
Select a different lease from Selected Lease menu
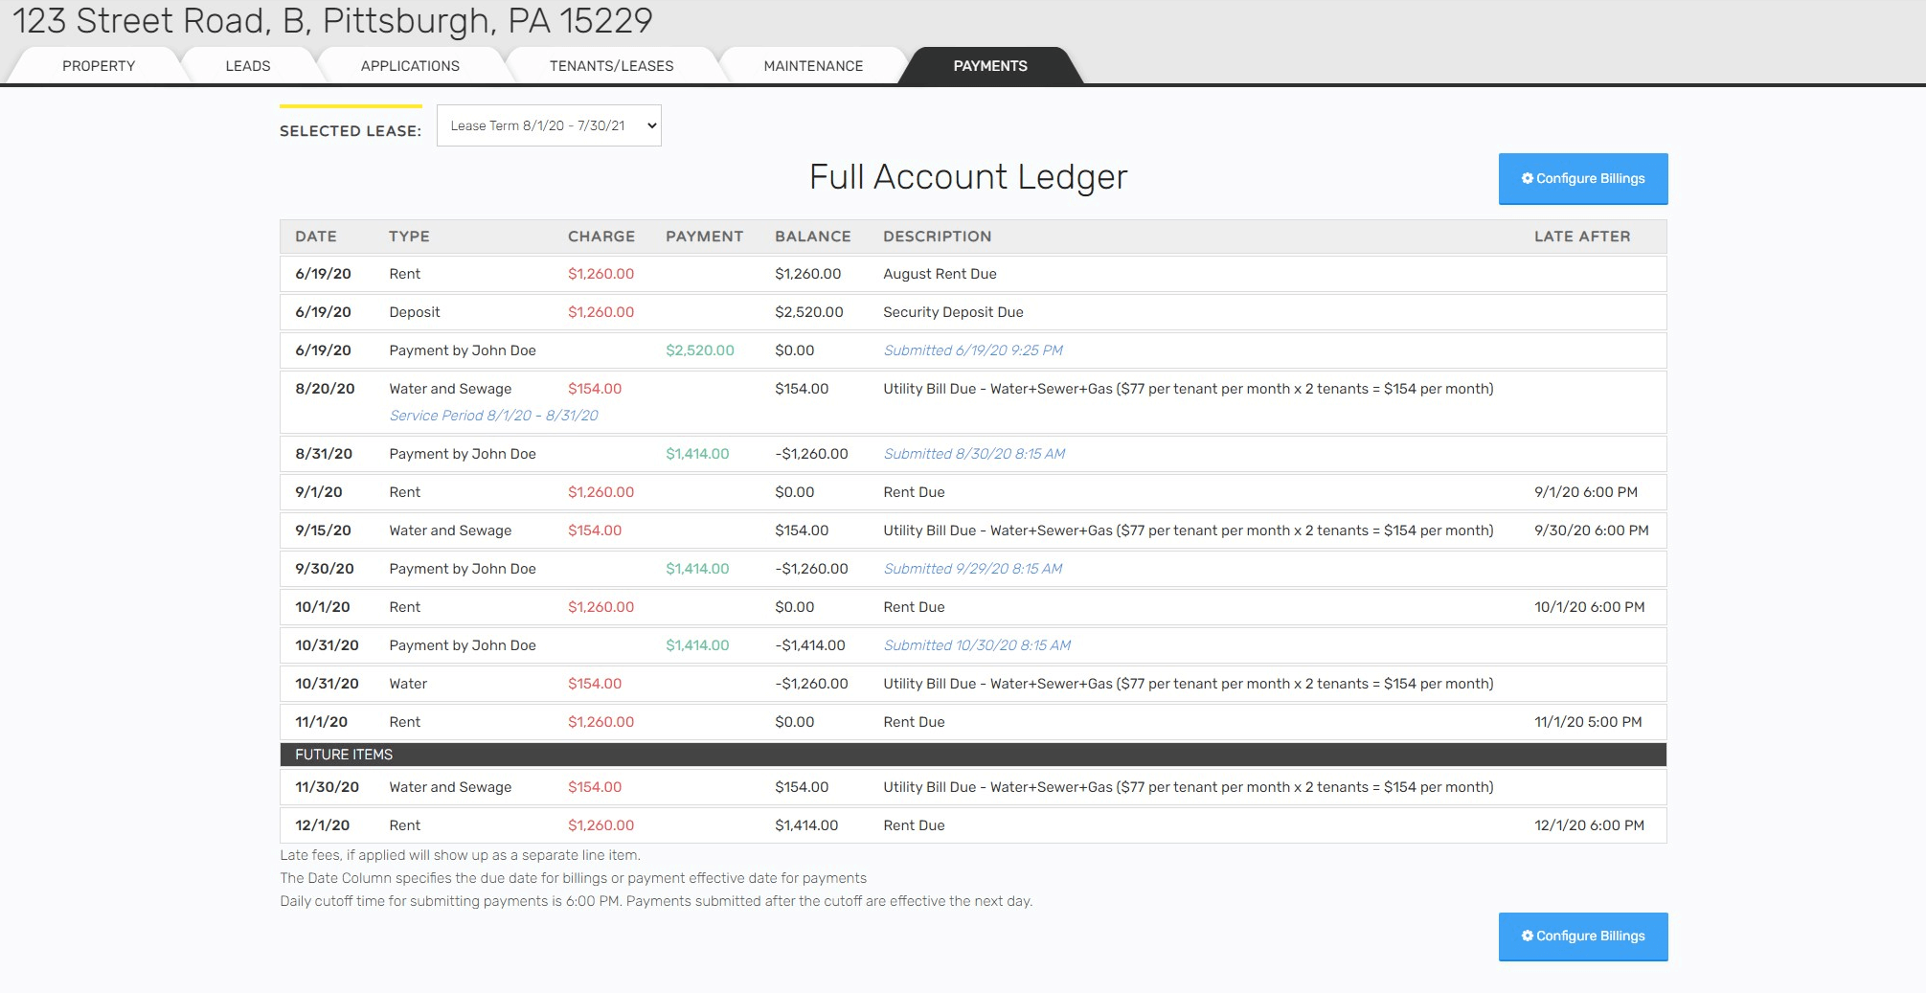pyautogui.click(x=548, y=124)
